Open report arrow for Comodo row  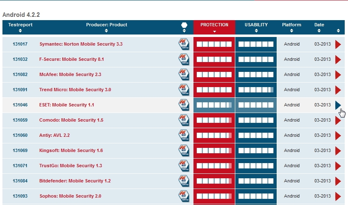point(338,120)
